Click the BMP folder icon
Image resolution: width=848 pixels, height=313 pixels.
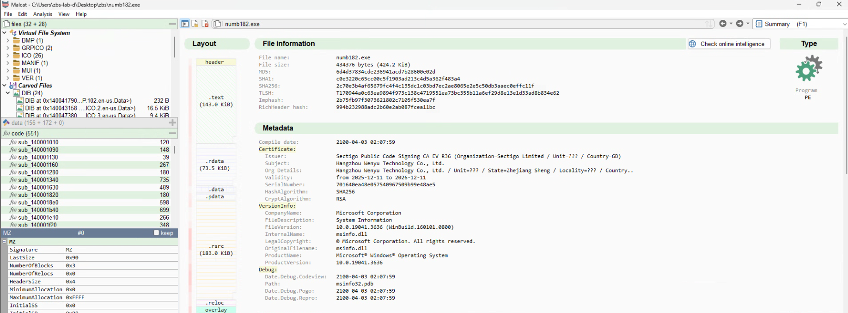pos(17,40)
